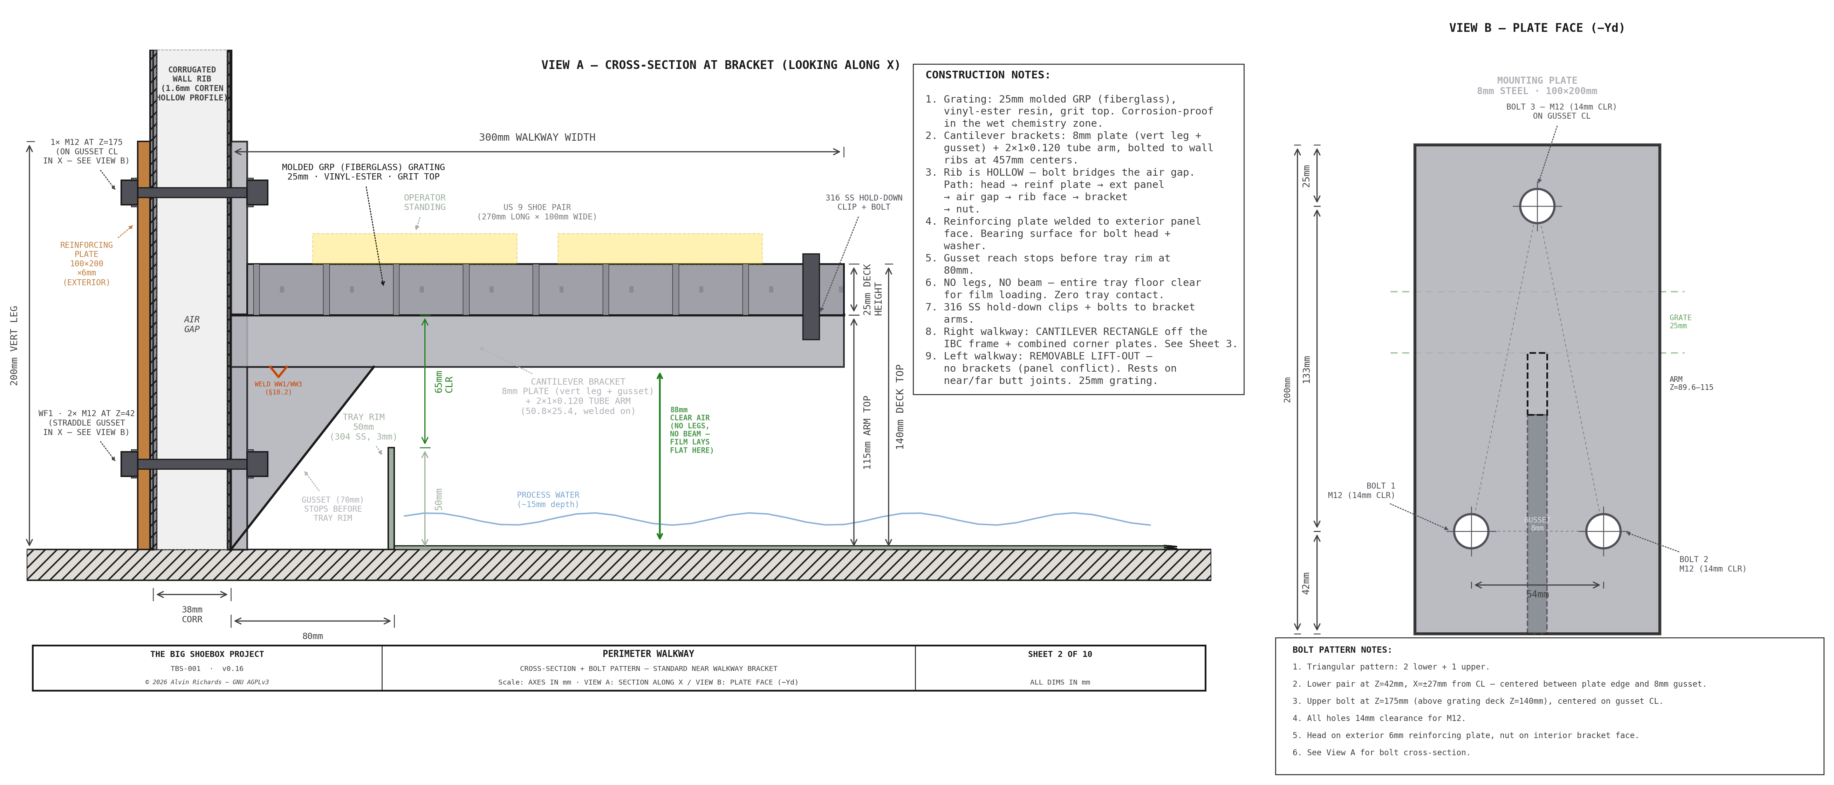The image size is (1834, 785).
Task: Click the '115mm ARM TOP' vertical dimension
Action: coord(867,432)
